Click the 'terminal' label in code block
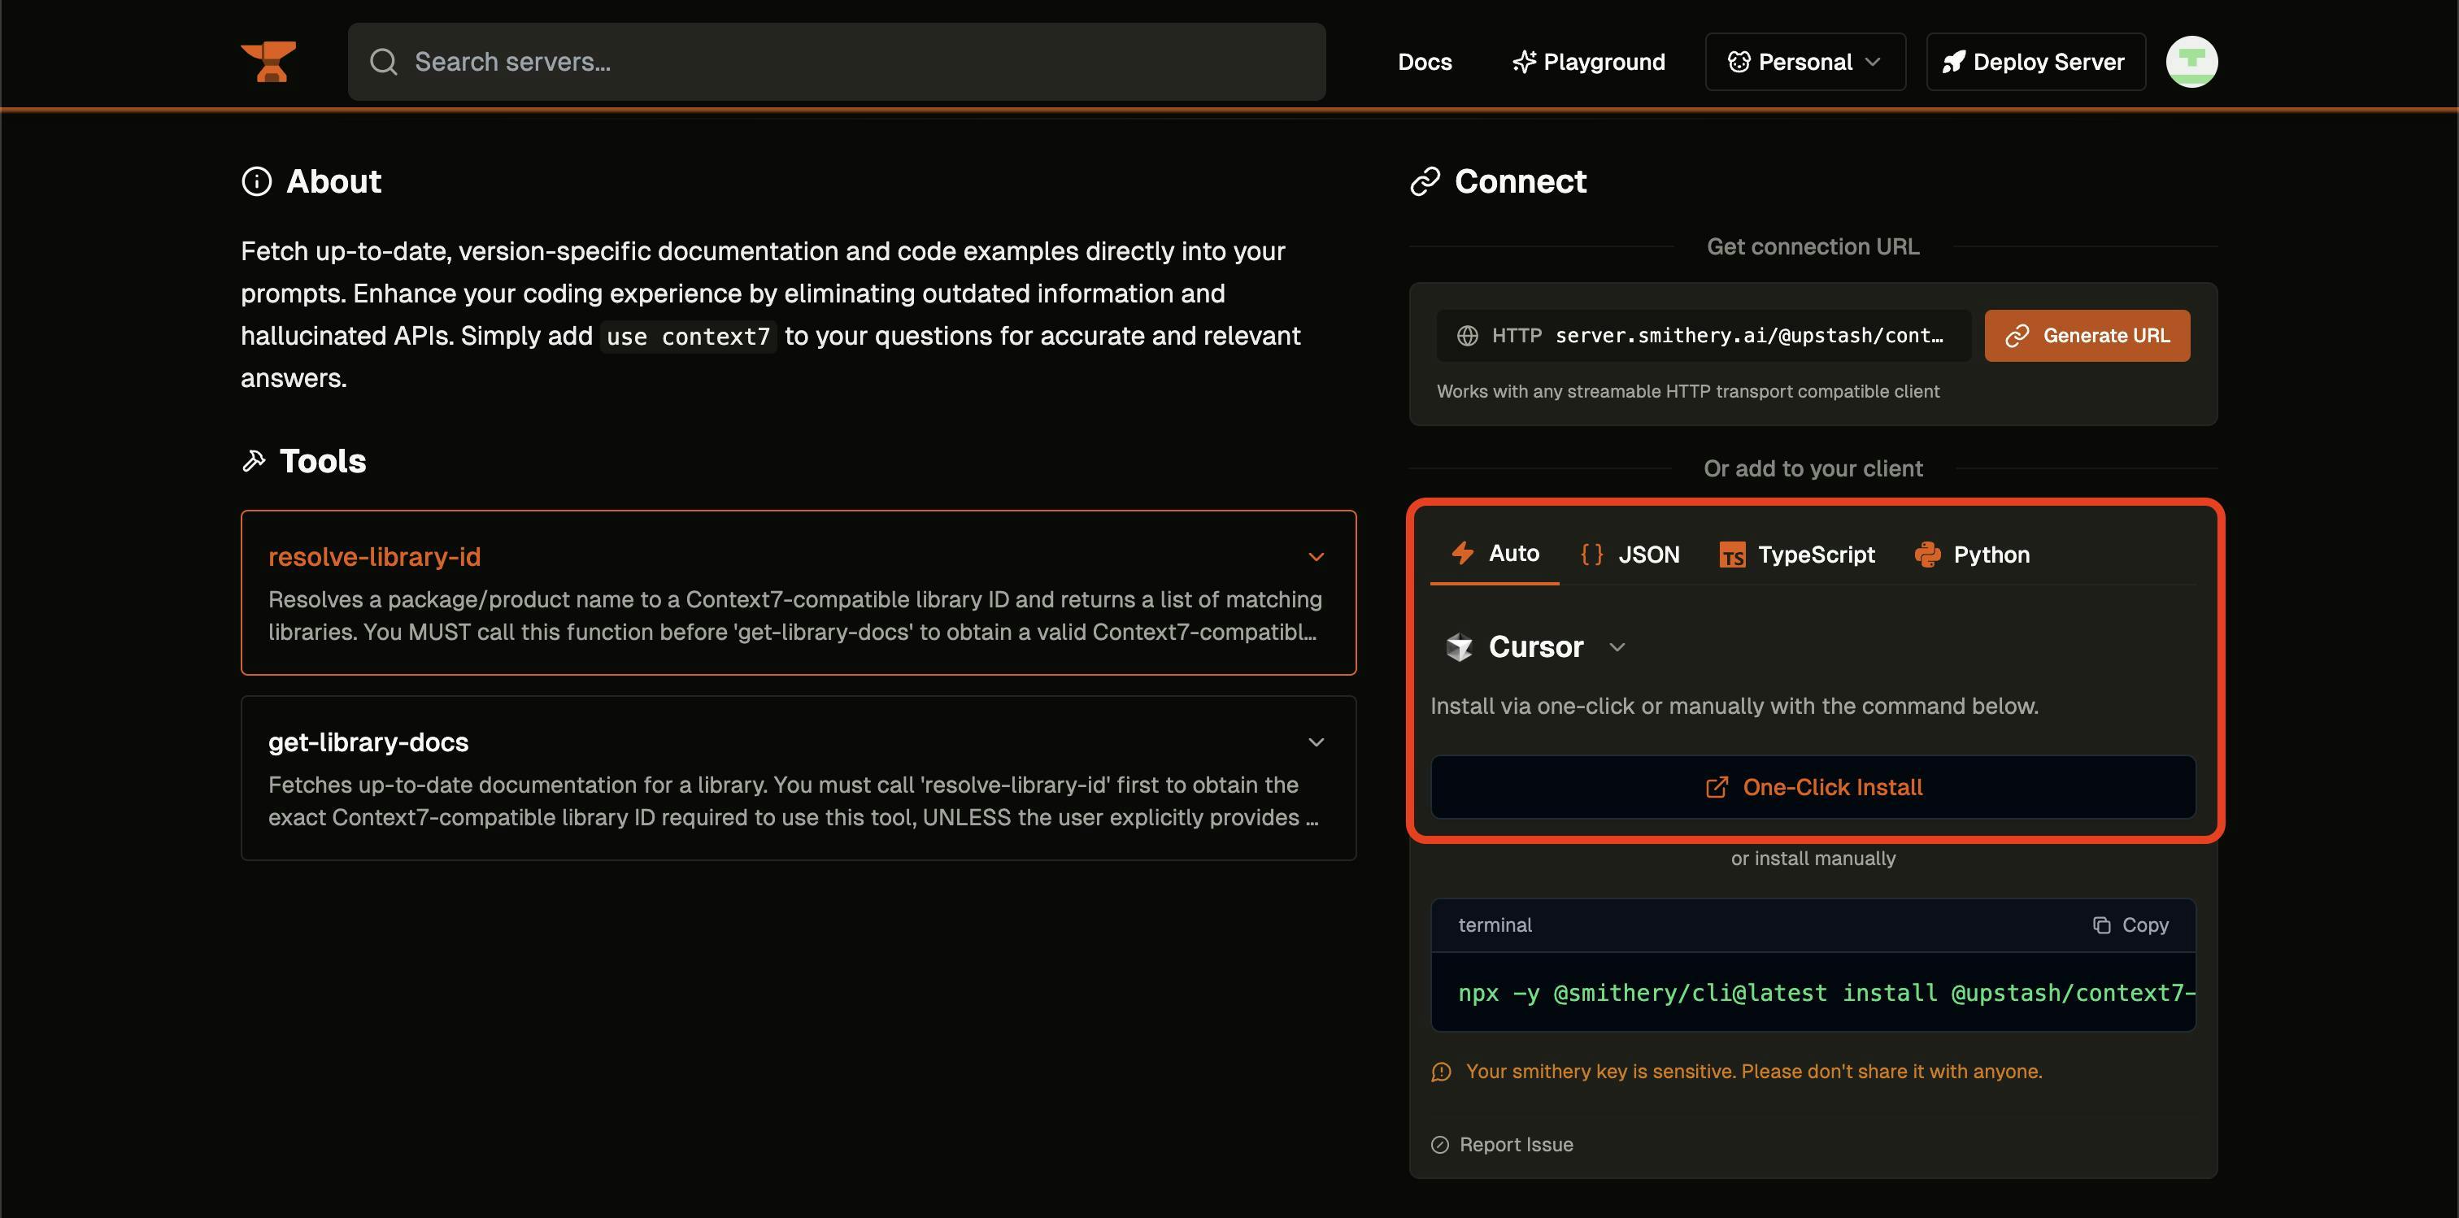The height and width of the screenshot is (1218, 2459). 1495,925
